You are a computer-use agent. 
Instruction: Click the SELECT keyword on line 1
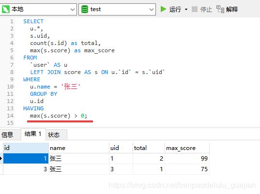point(33,21)
